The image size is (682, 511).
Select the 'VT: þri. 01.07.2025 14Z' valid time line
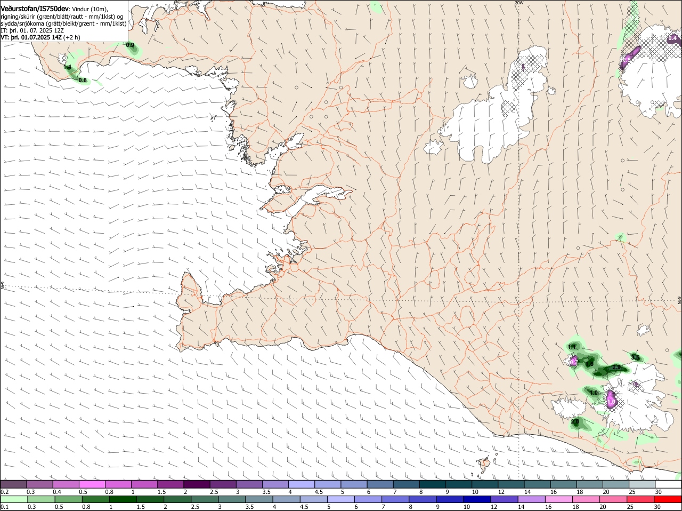coord(32,37)
